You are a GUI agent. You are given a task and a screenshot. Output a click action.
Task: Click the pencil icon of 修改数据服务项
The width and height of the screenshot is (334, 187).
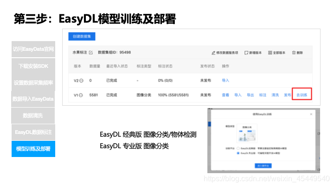pyautogui.click(x=213, y=53)
